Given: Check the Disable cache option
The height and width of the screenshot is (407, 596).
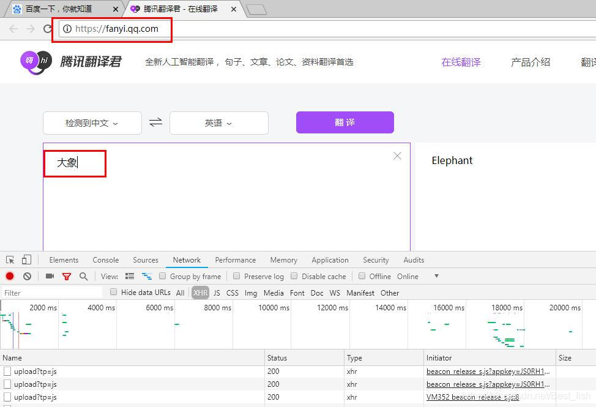Looking at the screenshot, I should [292, 276].
